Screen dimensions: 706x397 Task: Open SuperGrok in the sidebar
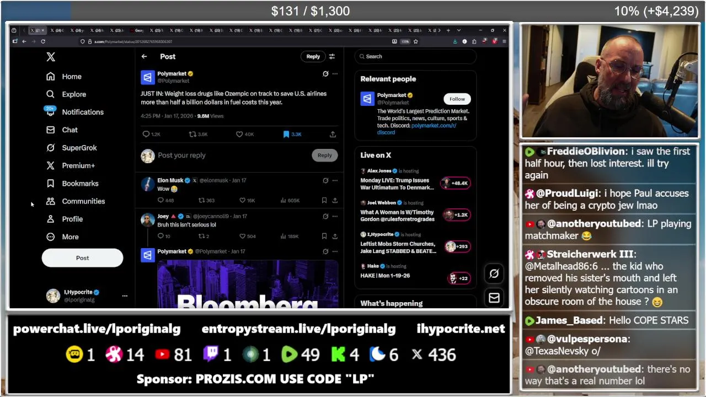[x=72, y=148]
